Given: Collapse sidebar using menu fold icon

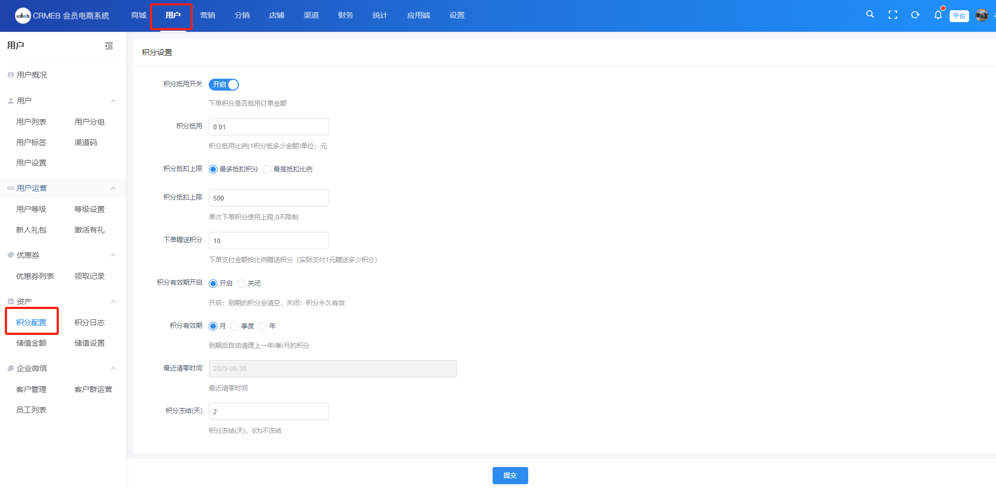Looking at the screenshot, I should point(109,46).
